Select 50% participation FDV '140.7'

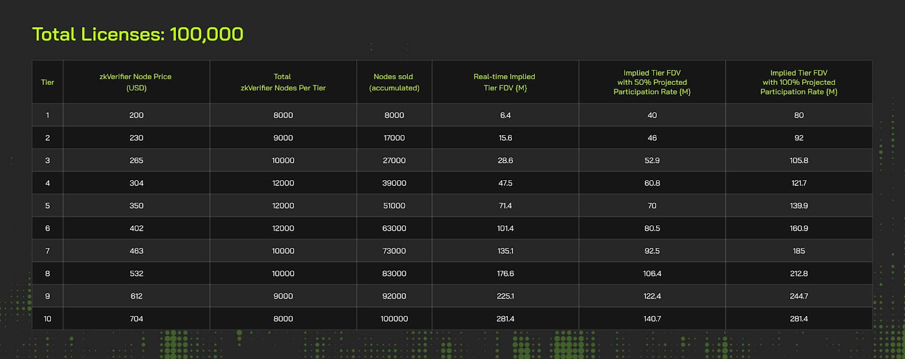(x=652, y=318)
